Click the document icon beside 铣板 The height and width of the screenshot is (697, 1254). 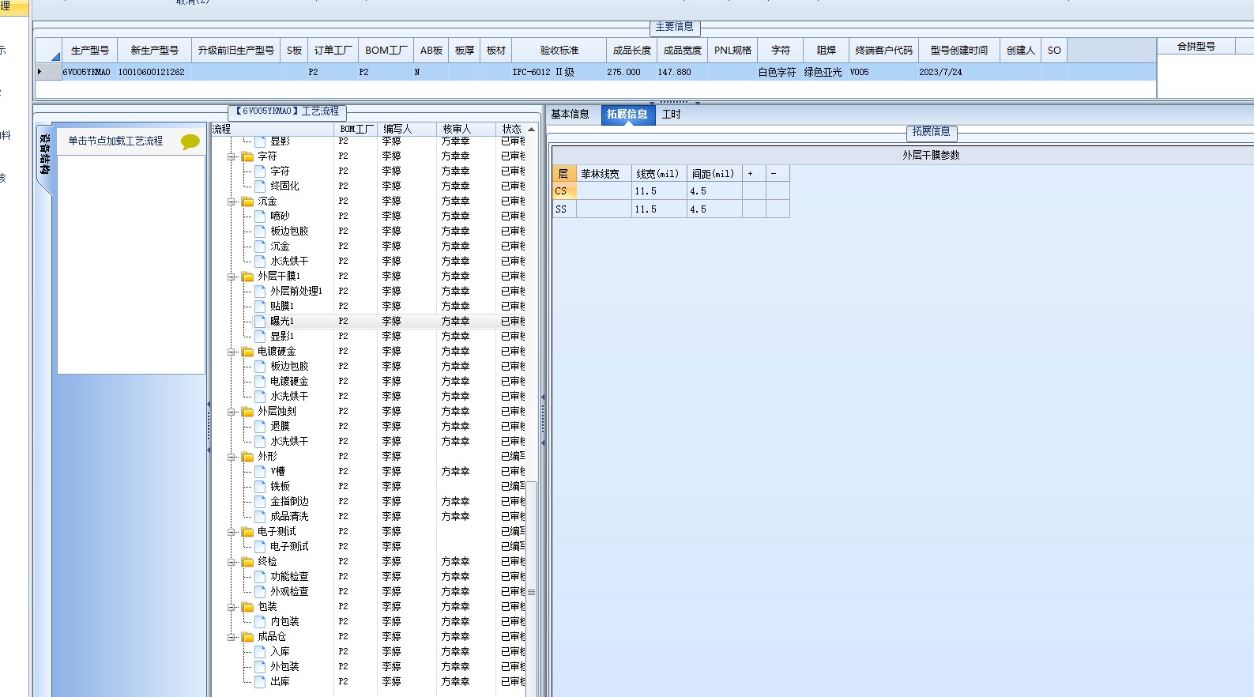260,486
